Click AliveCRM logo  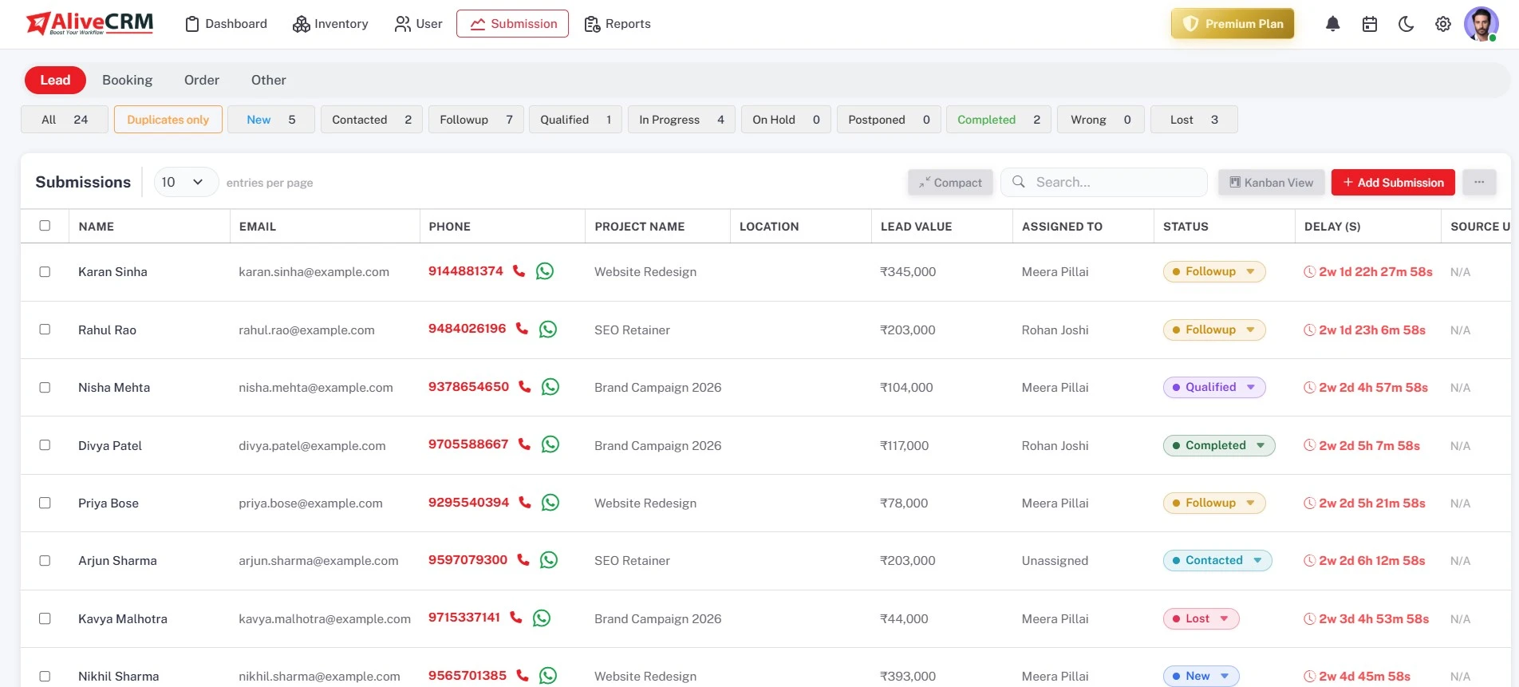tap(89, 23)
